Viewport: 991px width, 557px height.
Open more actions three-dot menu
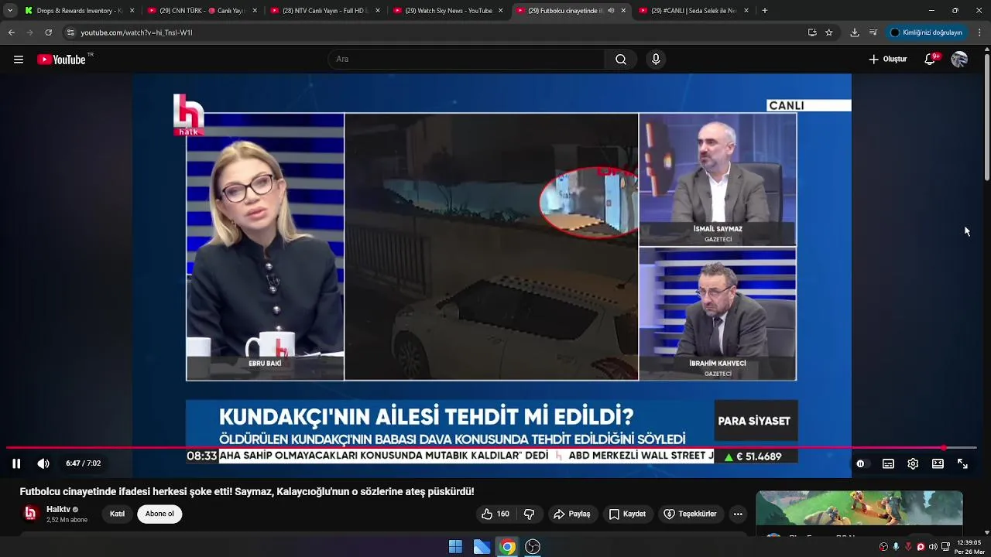click(738, 514)
